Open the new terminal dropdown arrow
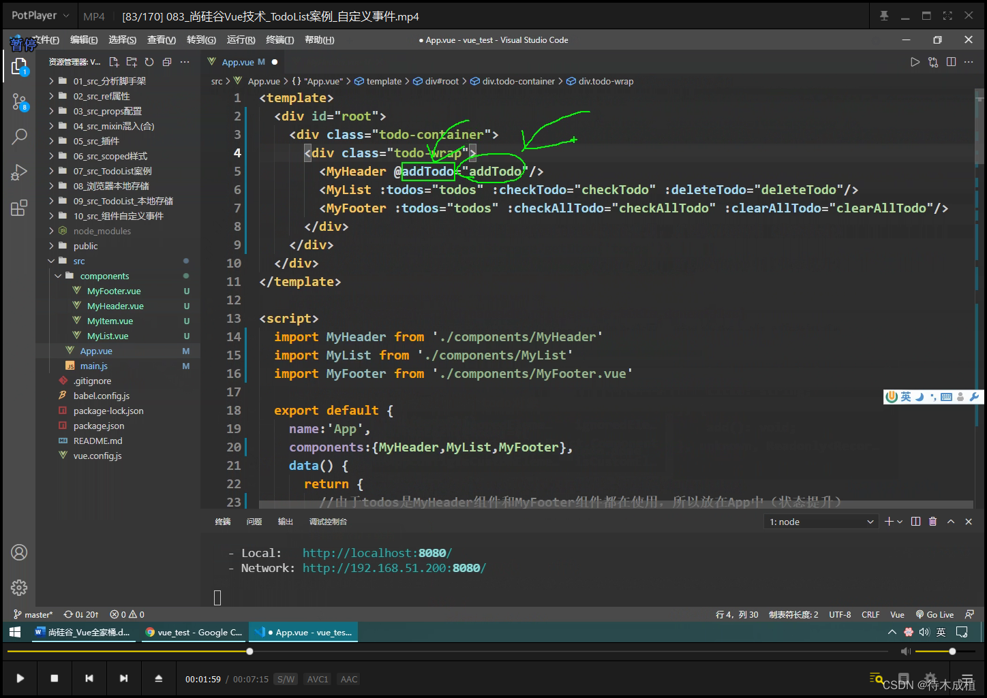The height and width of the screenshot is (698, 987). coord(900,522)
